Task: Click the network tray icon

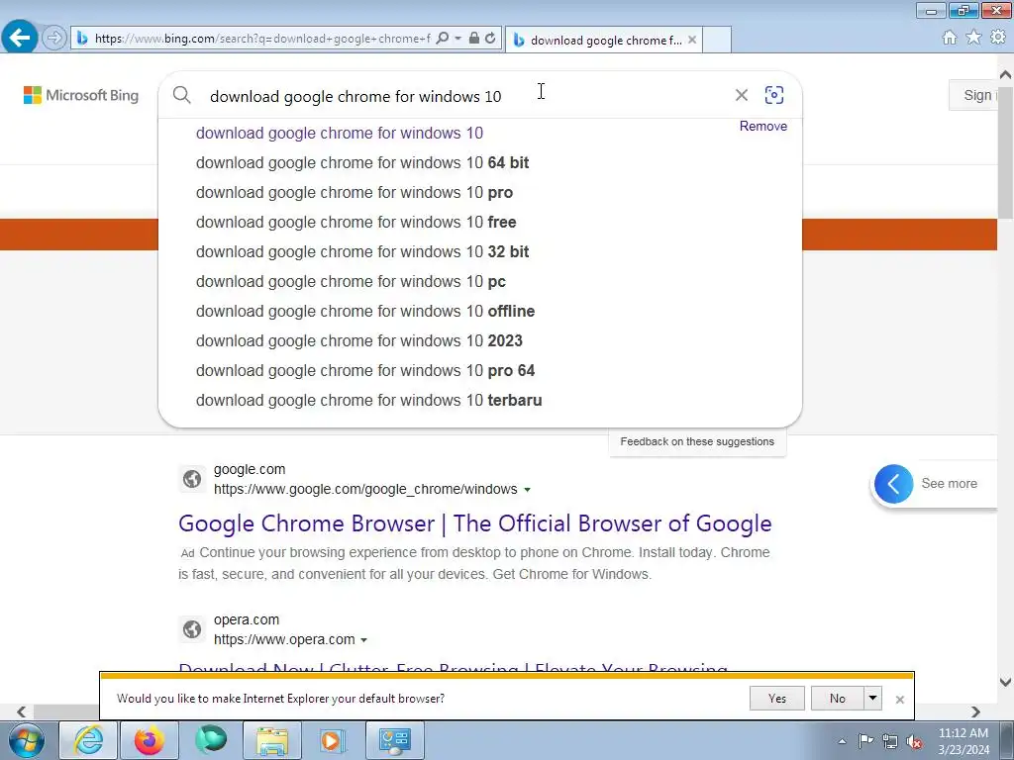Action: click(890, 741)
